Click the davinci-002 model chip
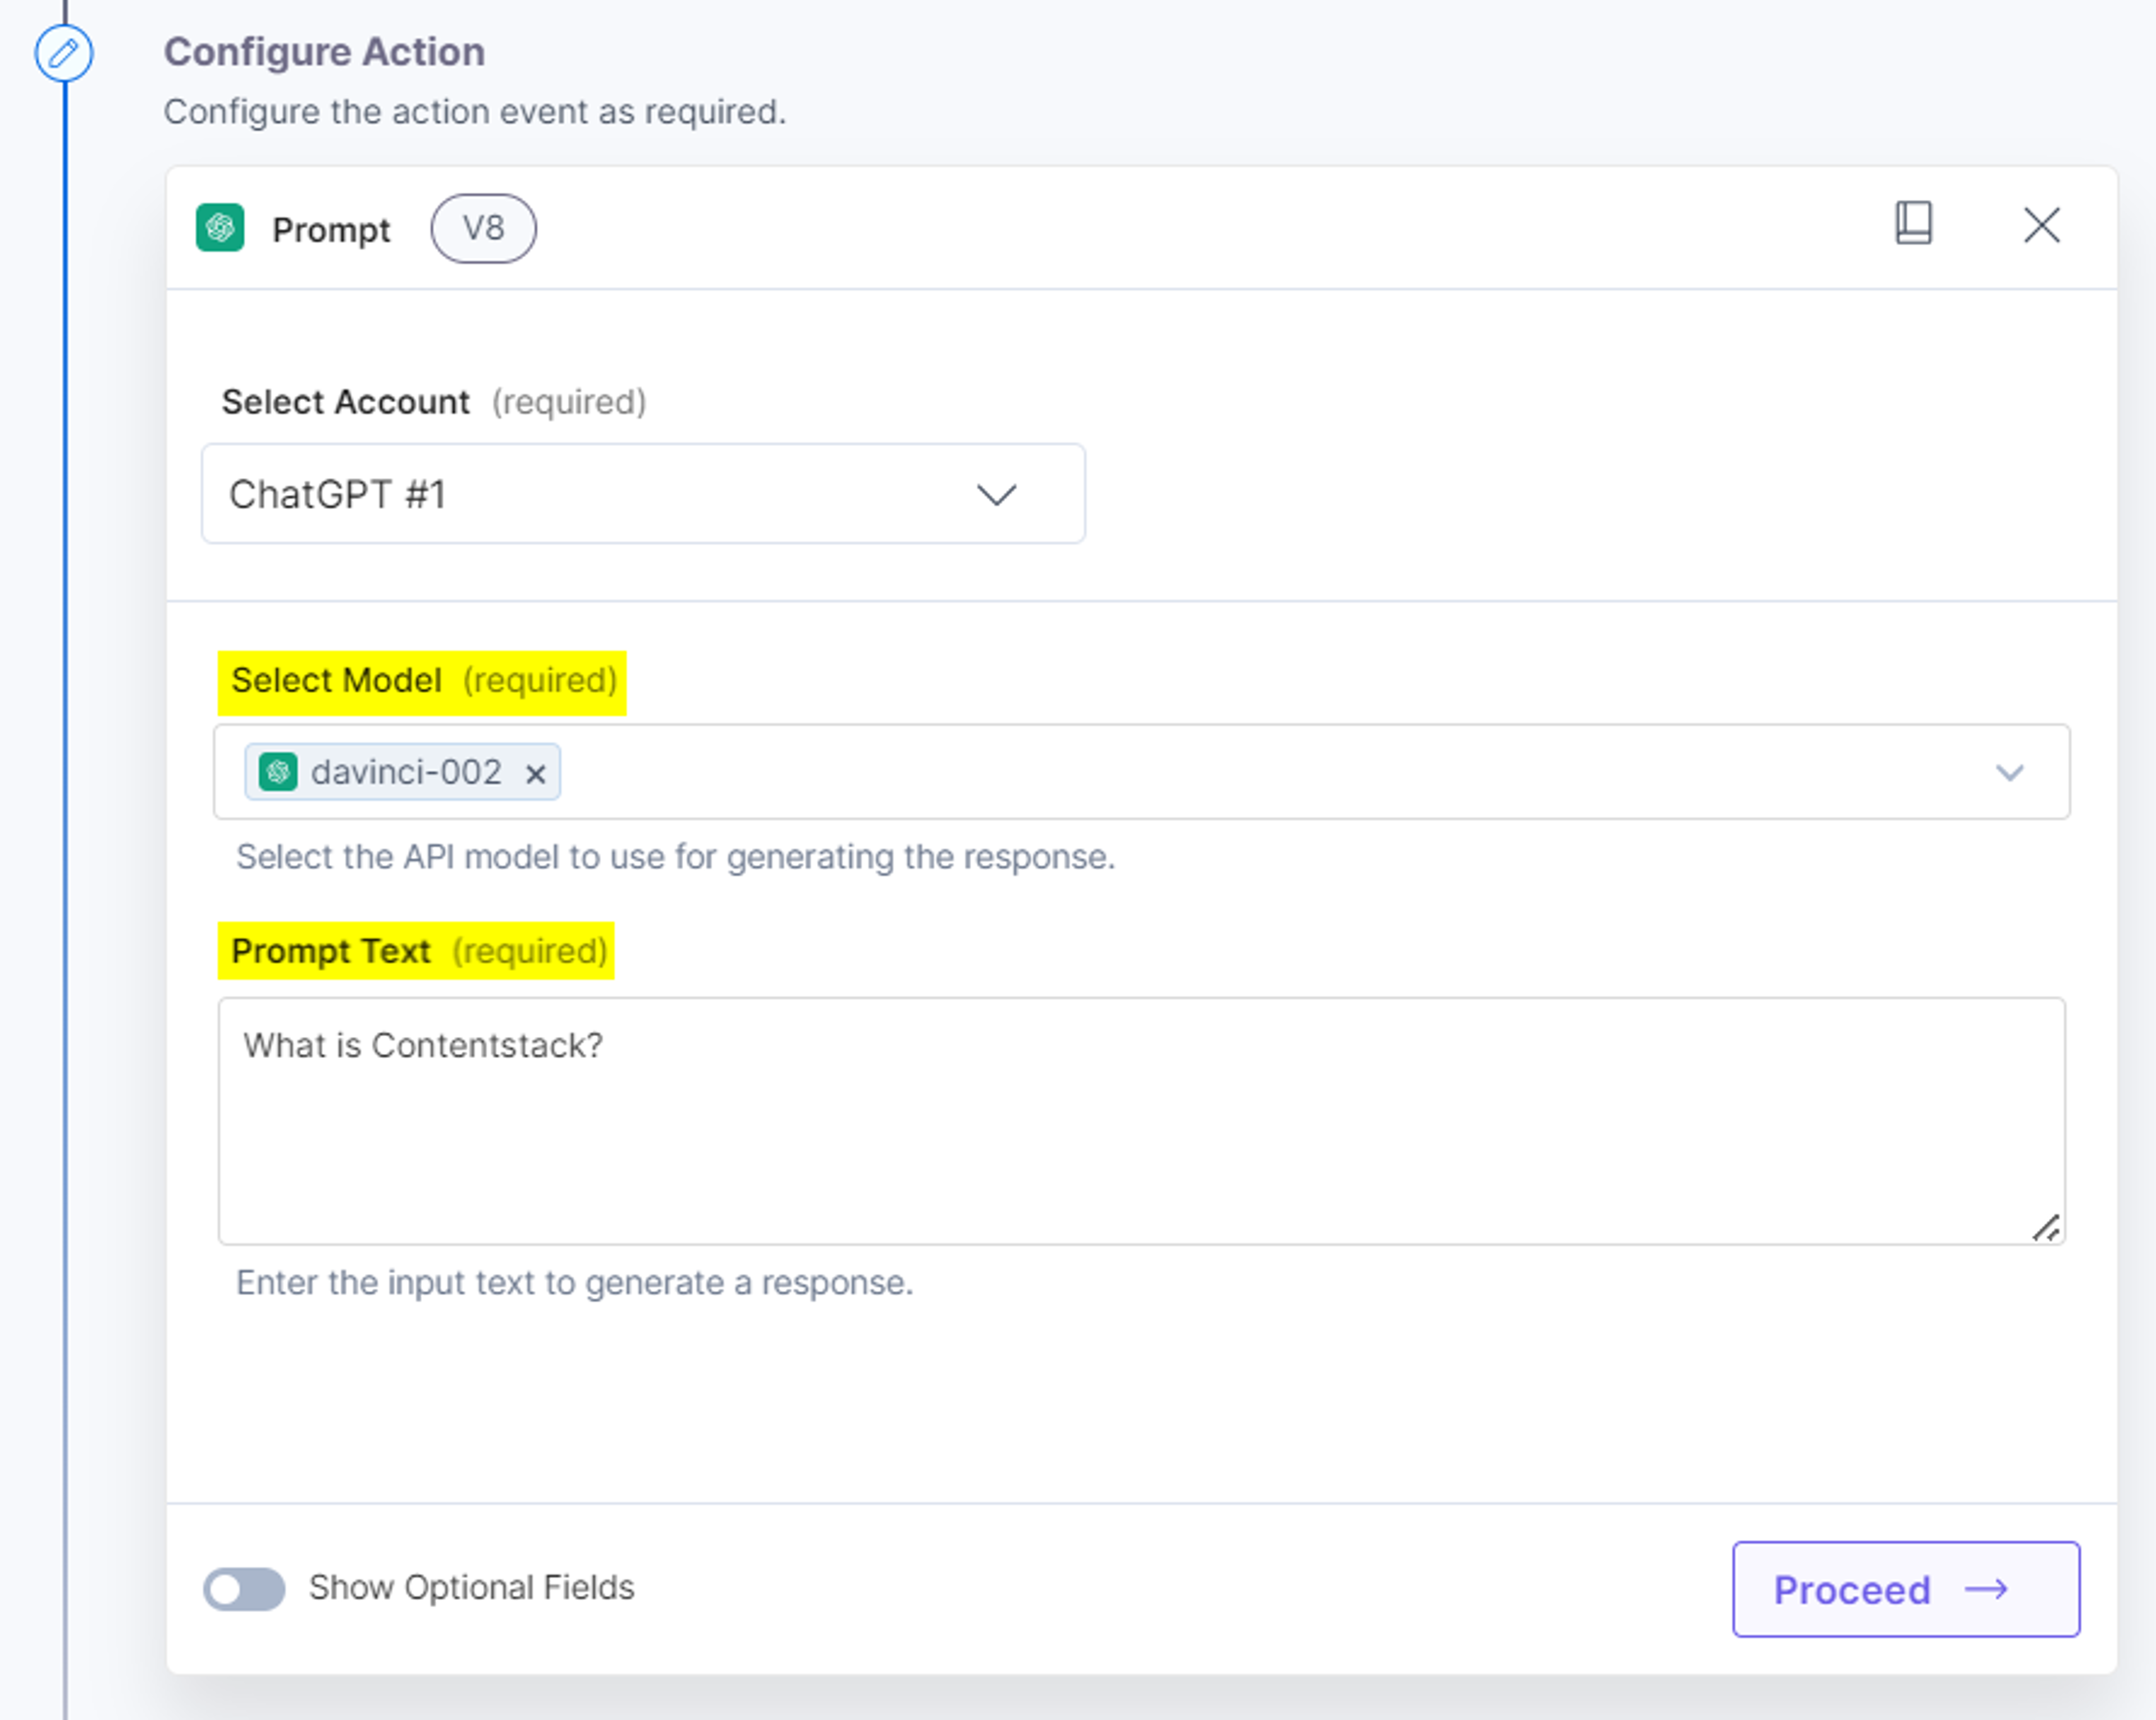Image resolution: width=2156 pixels, height=1720 pixels. [402, 772]
